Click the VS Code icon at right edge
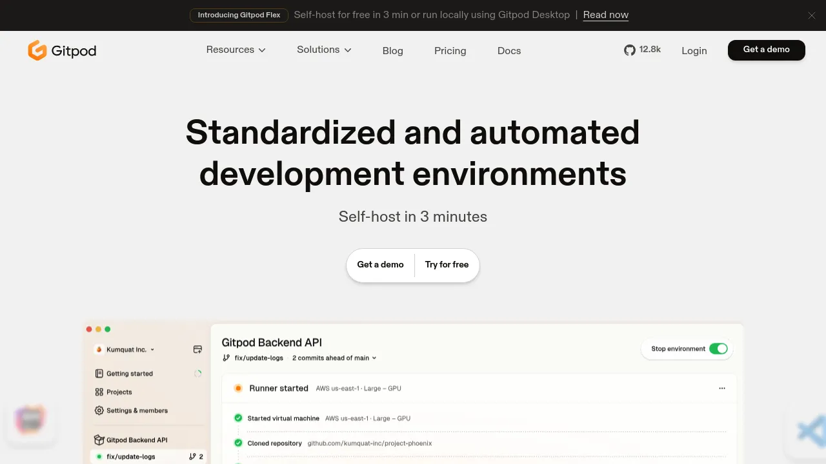 coord(811,430)
